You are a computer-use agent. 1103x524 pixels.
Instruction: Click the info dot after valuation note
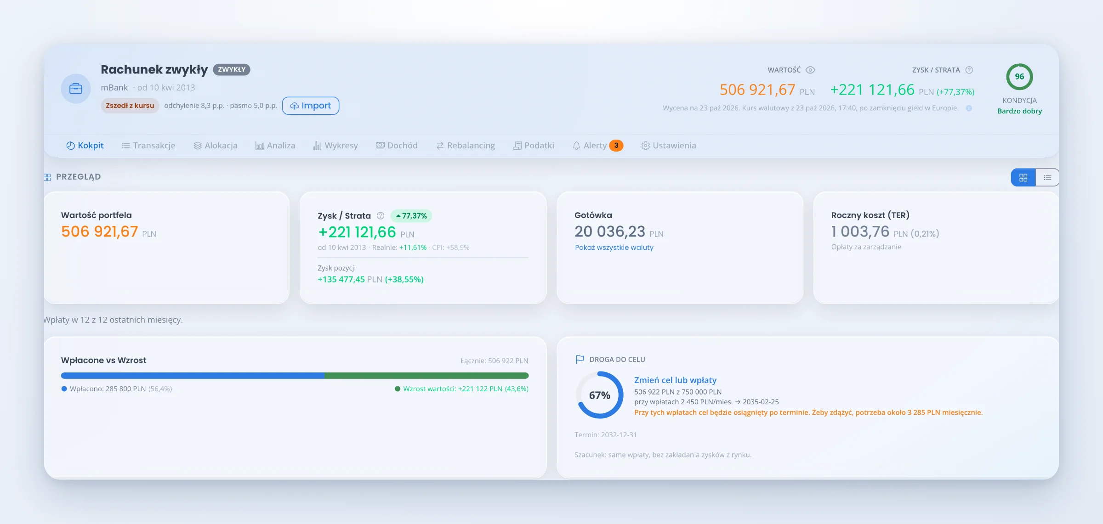coord(969,108)
